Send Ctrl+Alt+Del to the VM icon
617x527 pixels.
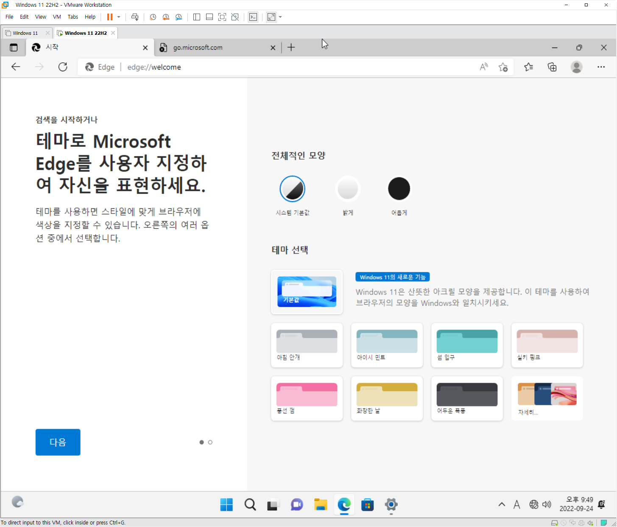pos(135,17)
